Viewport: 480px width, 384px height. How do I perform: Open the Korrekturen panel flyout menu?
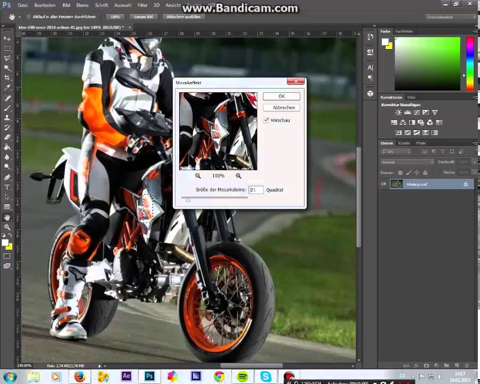[x=475, y=97]
